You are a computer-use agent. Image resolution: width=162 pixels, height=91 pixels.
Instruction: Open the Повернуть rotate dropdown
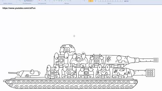point(29,1)
